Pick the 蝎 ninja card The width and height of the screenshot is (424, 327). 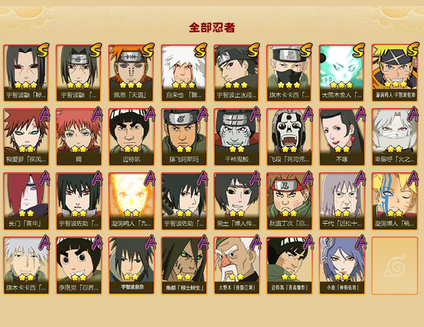(x=79, y=137)
